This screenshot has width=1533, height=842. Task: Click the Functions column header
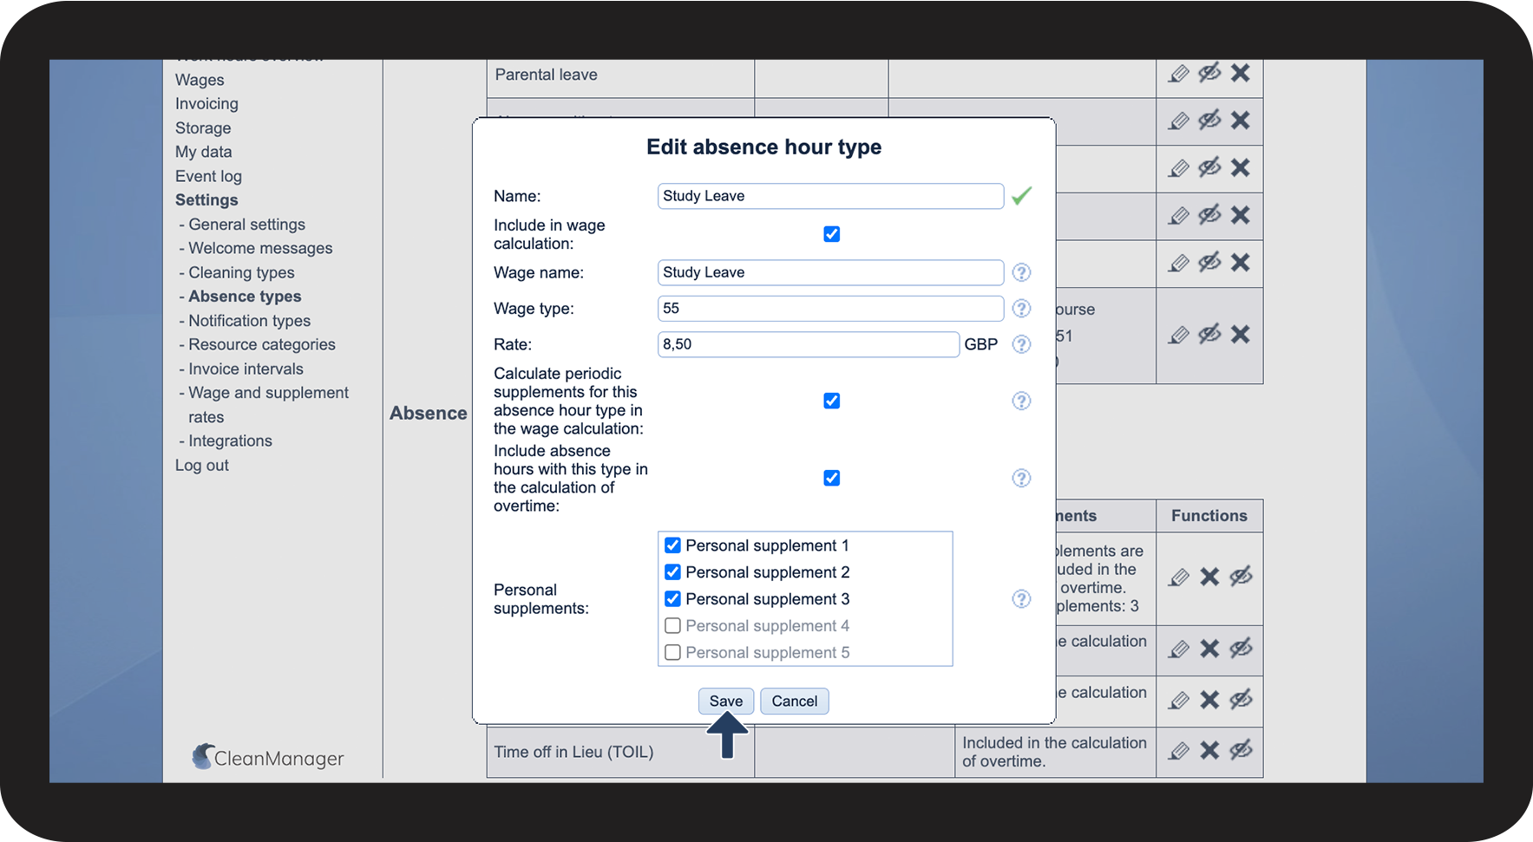[x=1209, y=516]
